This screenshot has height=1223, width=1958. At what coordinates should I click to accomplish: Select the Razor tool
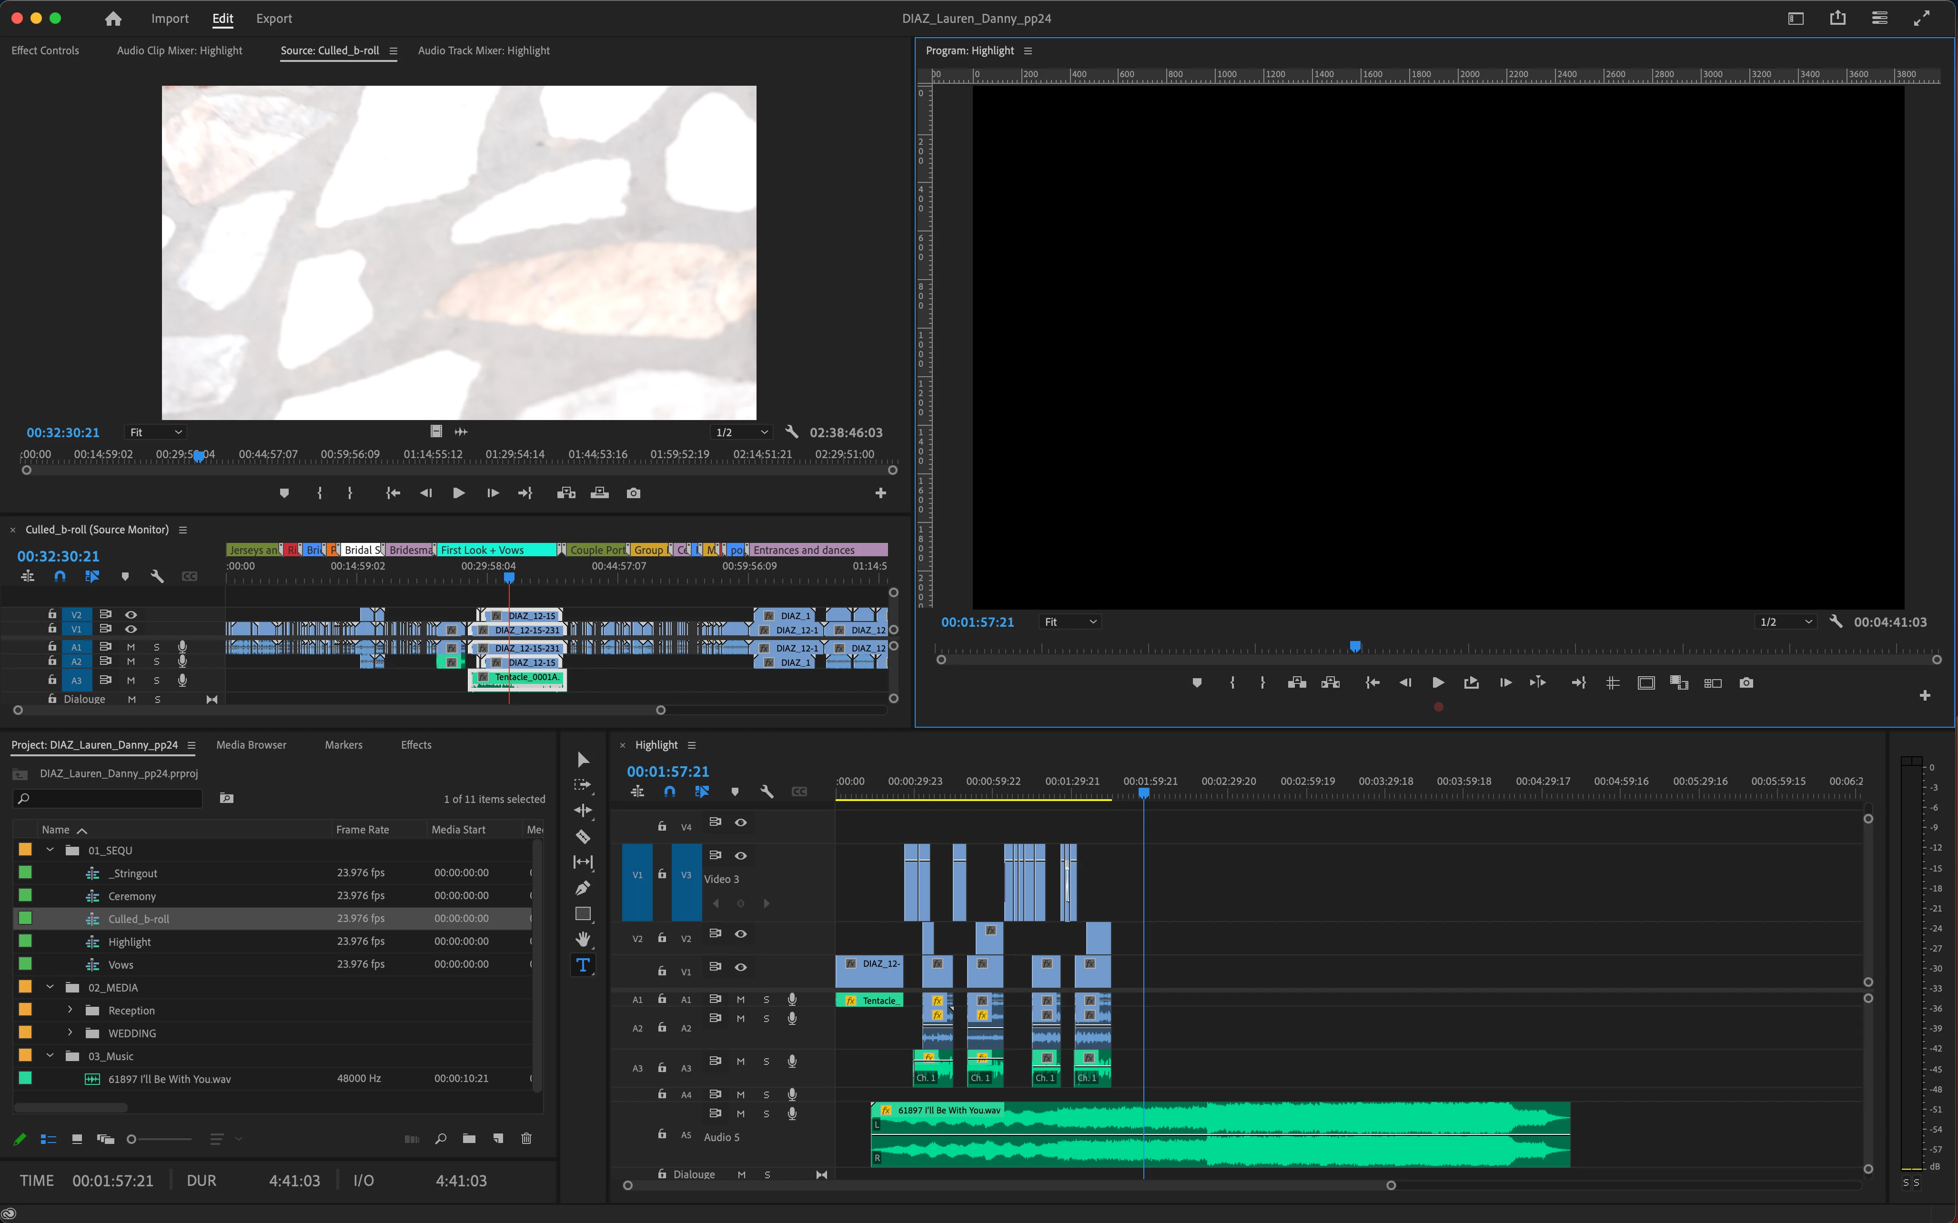pos(583,836)
